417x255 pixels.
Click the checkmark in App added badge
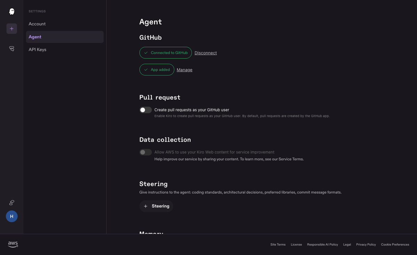(x=146, y=70)
